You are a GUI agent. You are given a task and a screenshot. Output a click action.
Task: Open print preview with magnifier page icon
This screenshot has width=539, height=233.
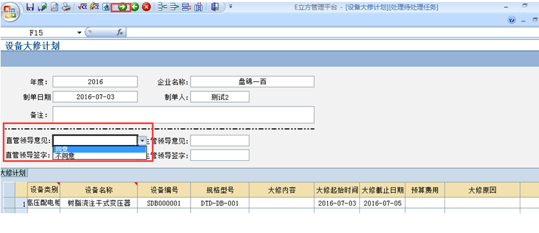pos(54,7)
